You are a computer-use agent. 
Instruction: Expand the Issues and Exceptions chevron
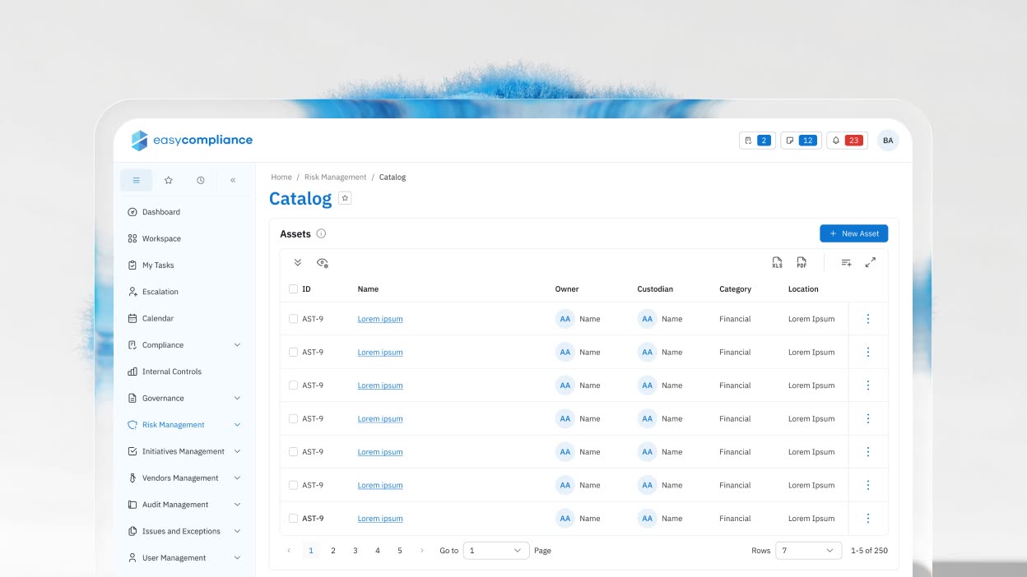[x=237, y=531]
